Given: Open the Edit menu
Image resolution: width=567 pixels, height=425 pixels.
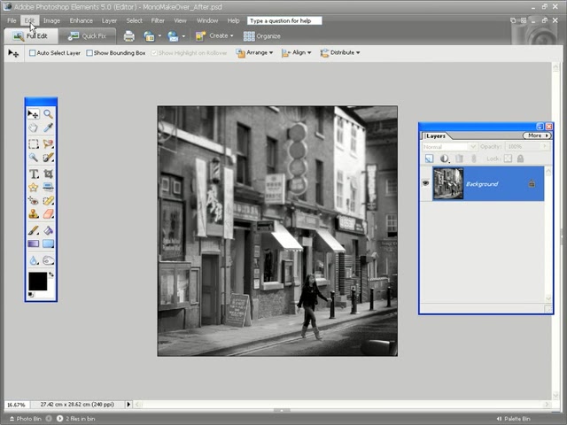Looking at the screenshot, I should pos(29,20).
